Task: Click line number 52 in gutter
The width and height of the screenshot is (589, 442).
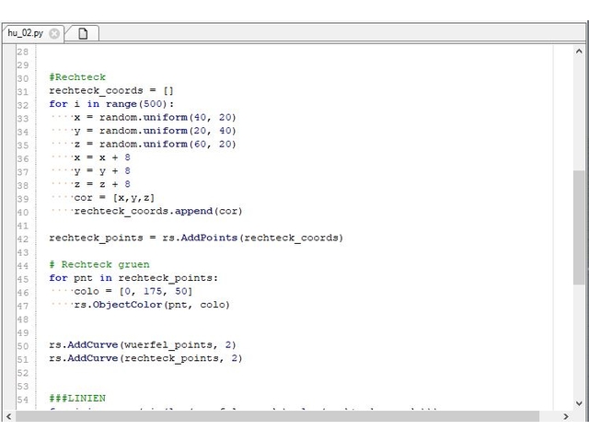Action: pyautogui.click(x=22, y=373)
